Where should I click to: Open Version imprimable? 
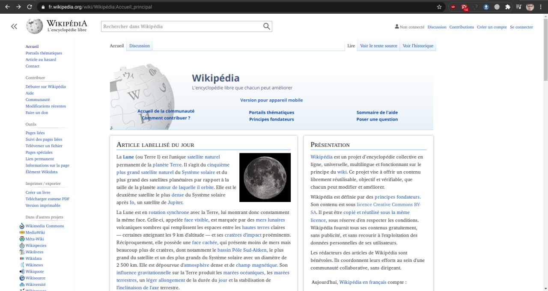click(x=43, y=205)
